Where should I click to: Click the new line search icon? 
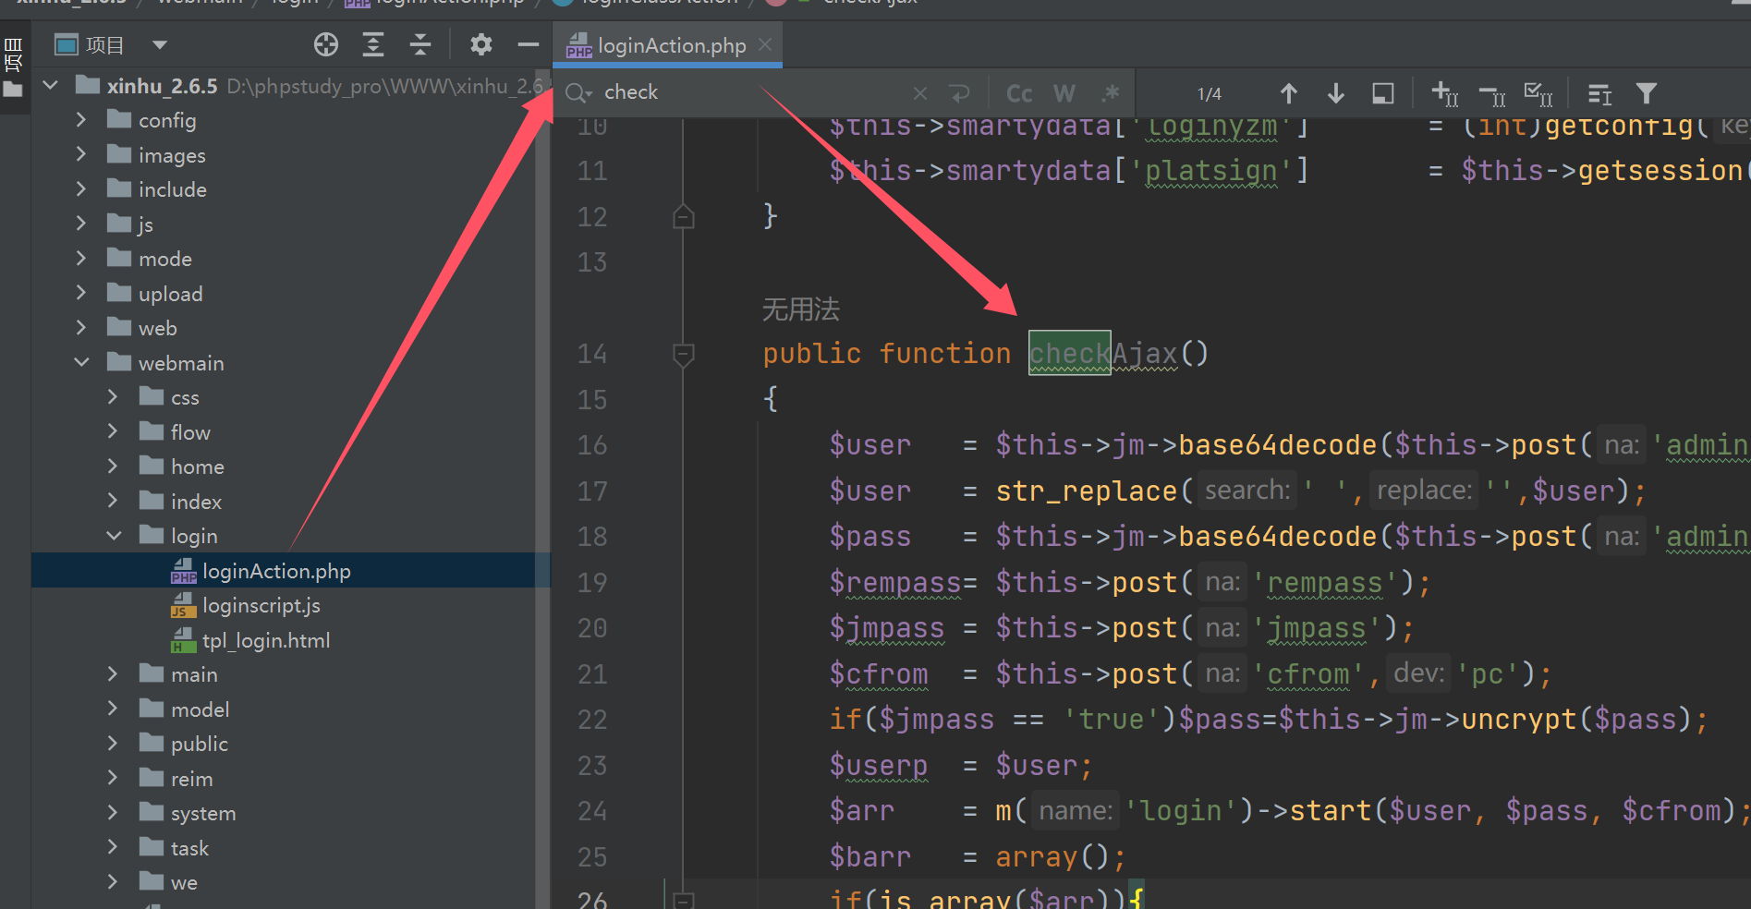tap(960, 93)
